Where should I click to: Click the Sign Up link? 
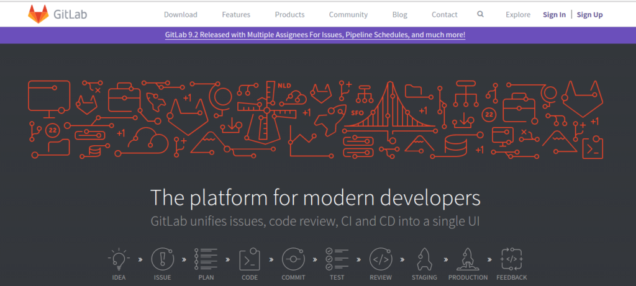[x=589, y=14]
